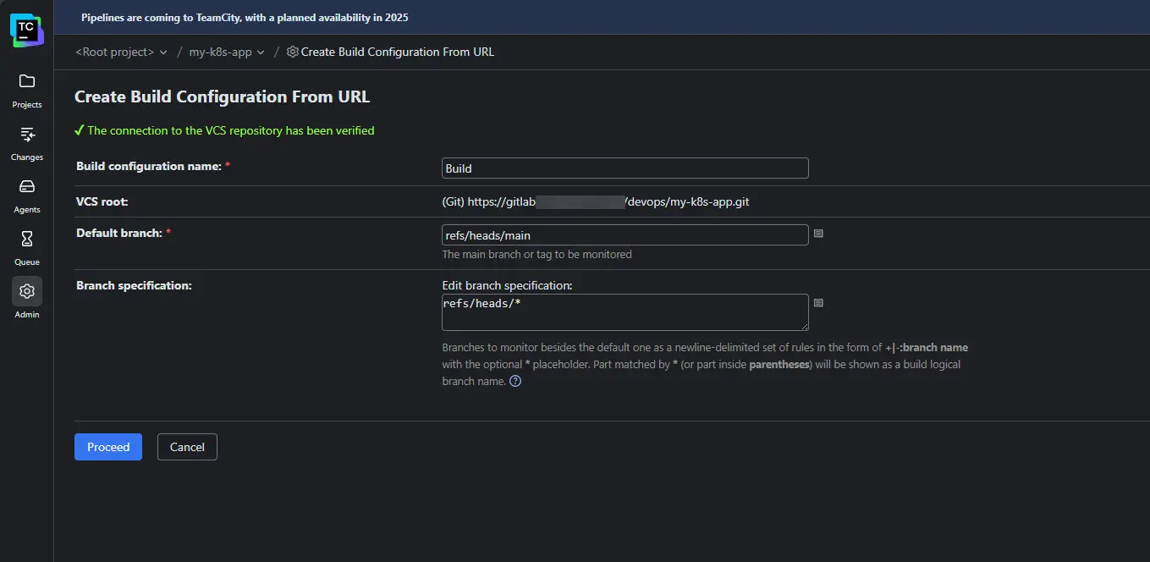Cancel the build configuration creation
Screen dimensions: 1150x562
(187, 447)
